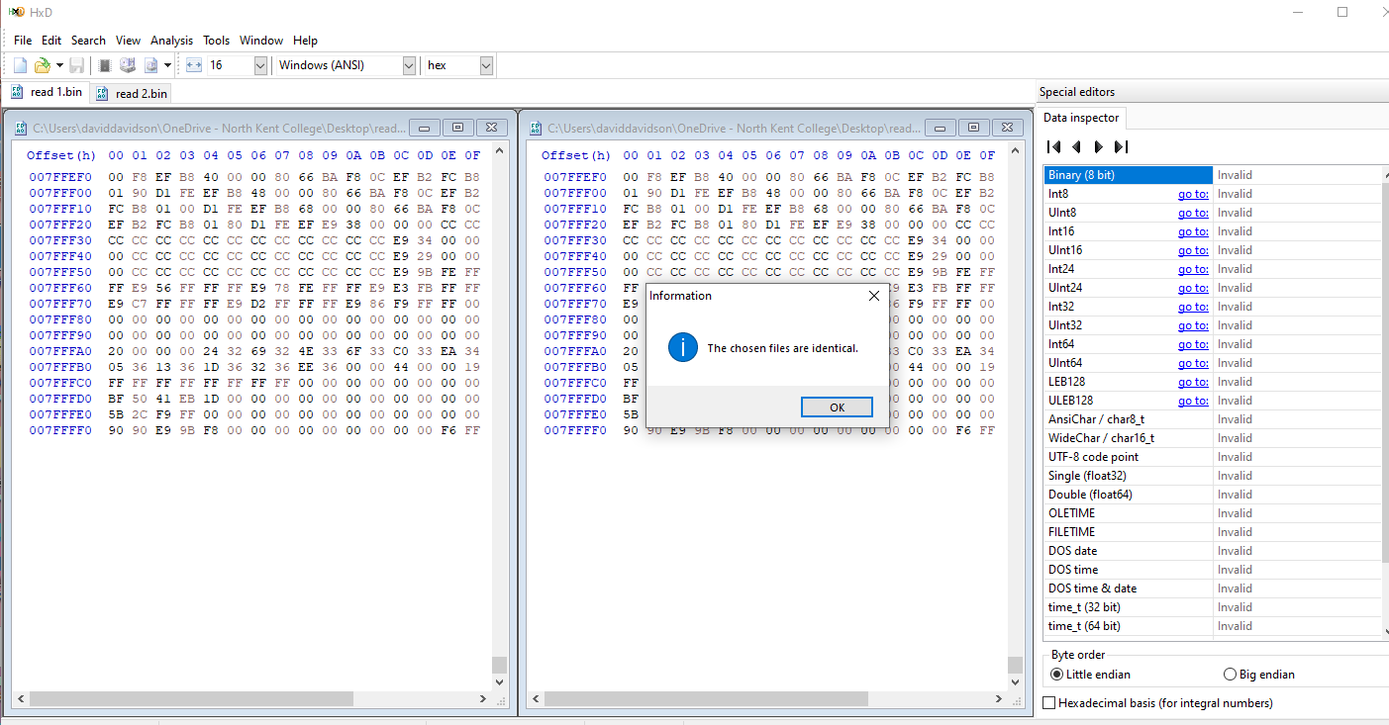Viewport: 1389px width, 725px height.
Task: Go to first byte in Data inspector
Action: [1054, 146]
